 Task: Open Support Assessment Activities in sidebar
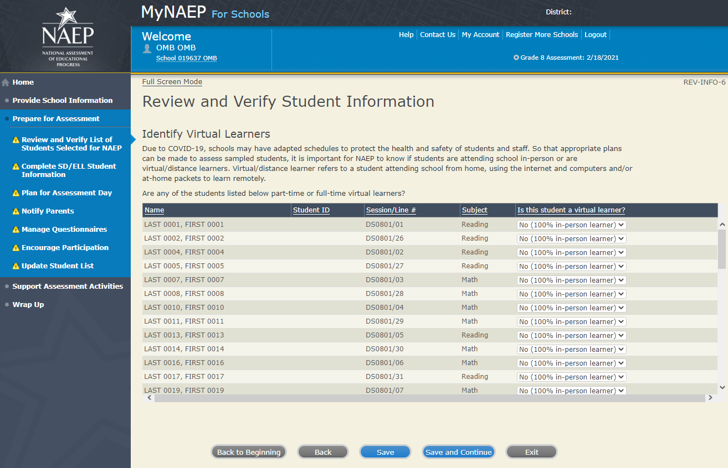tap(68, 287)
